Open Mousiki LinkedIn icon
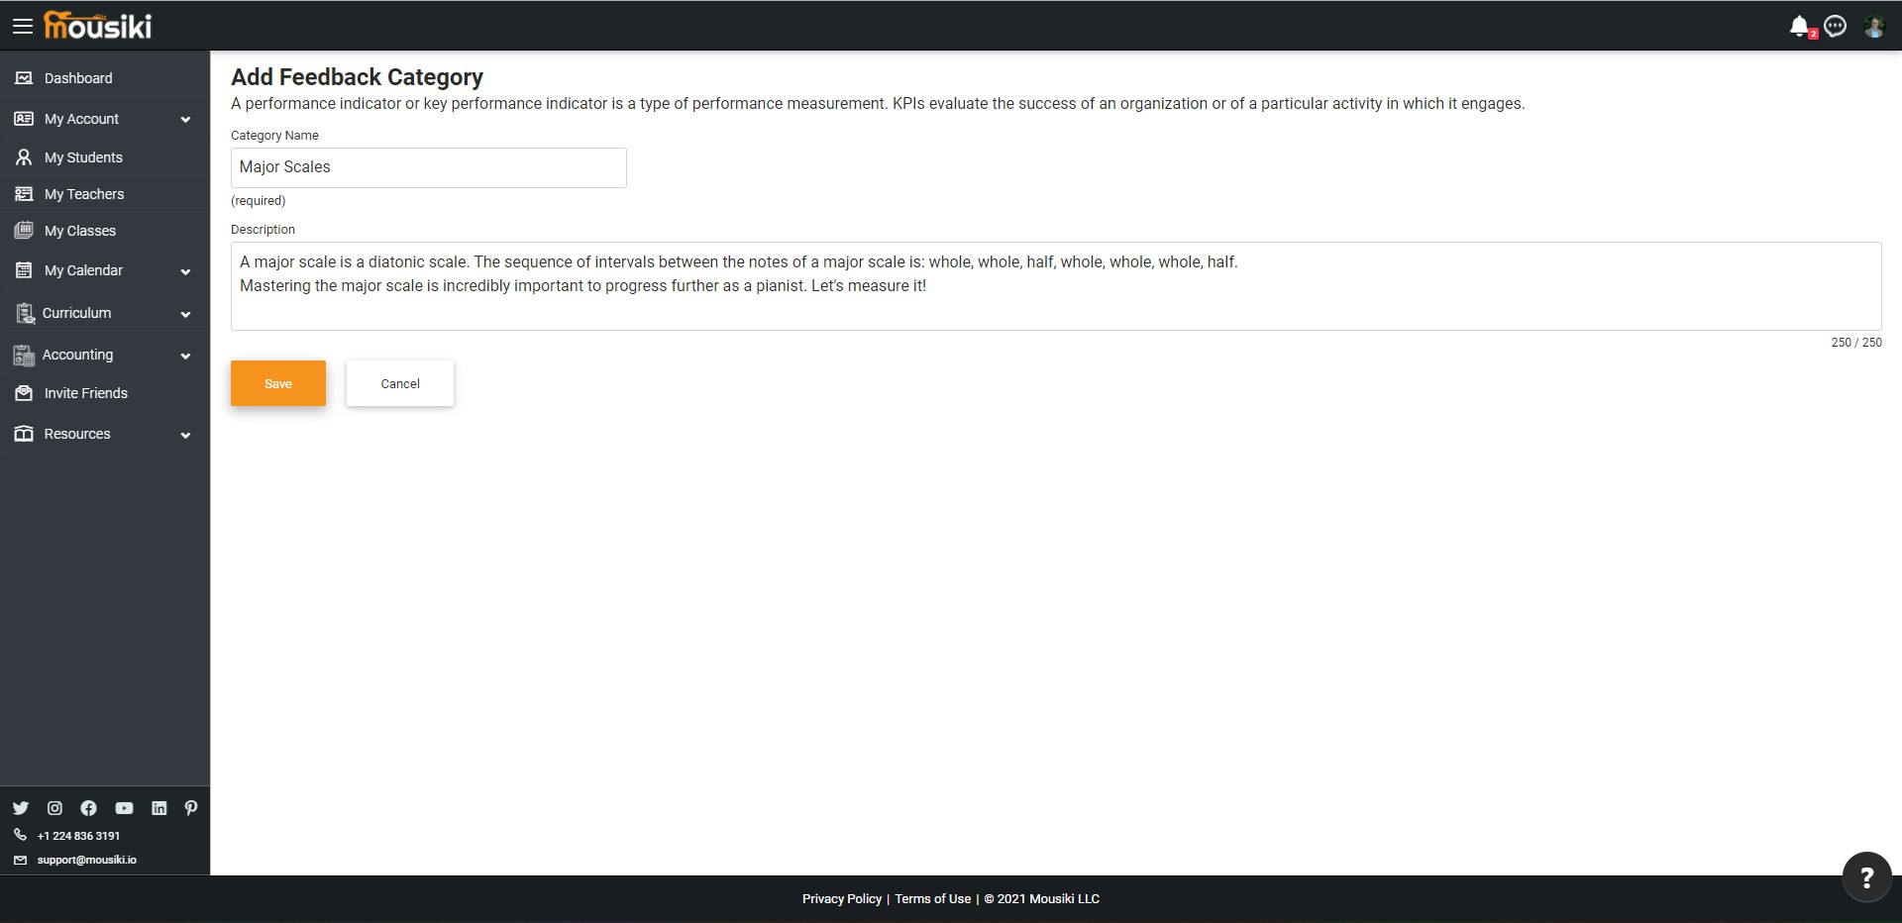The height and width of the screenshot is (923, 1902). point(158,808)
